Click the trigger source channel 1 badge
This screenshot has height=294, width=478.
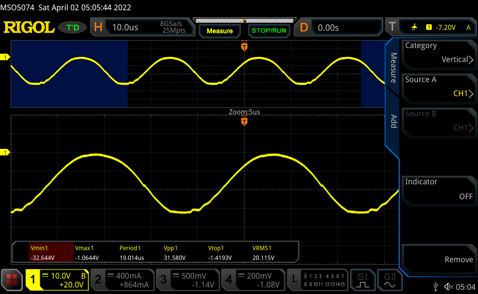click(x=429, y=28)
